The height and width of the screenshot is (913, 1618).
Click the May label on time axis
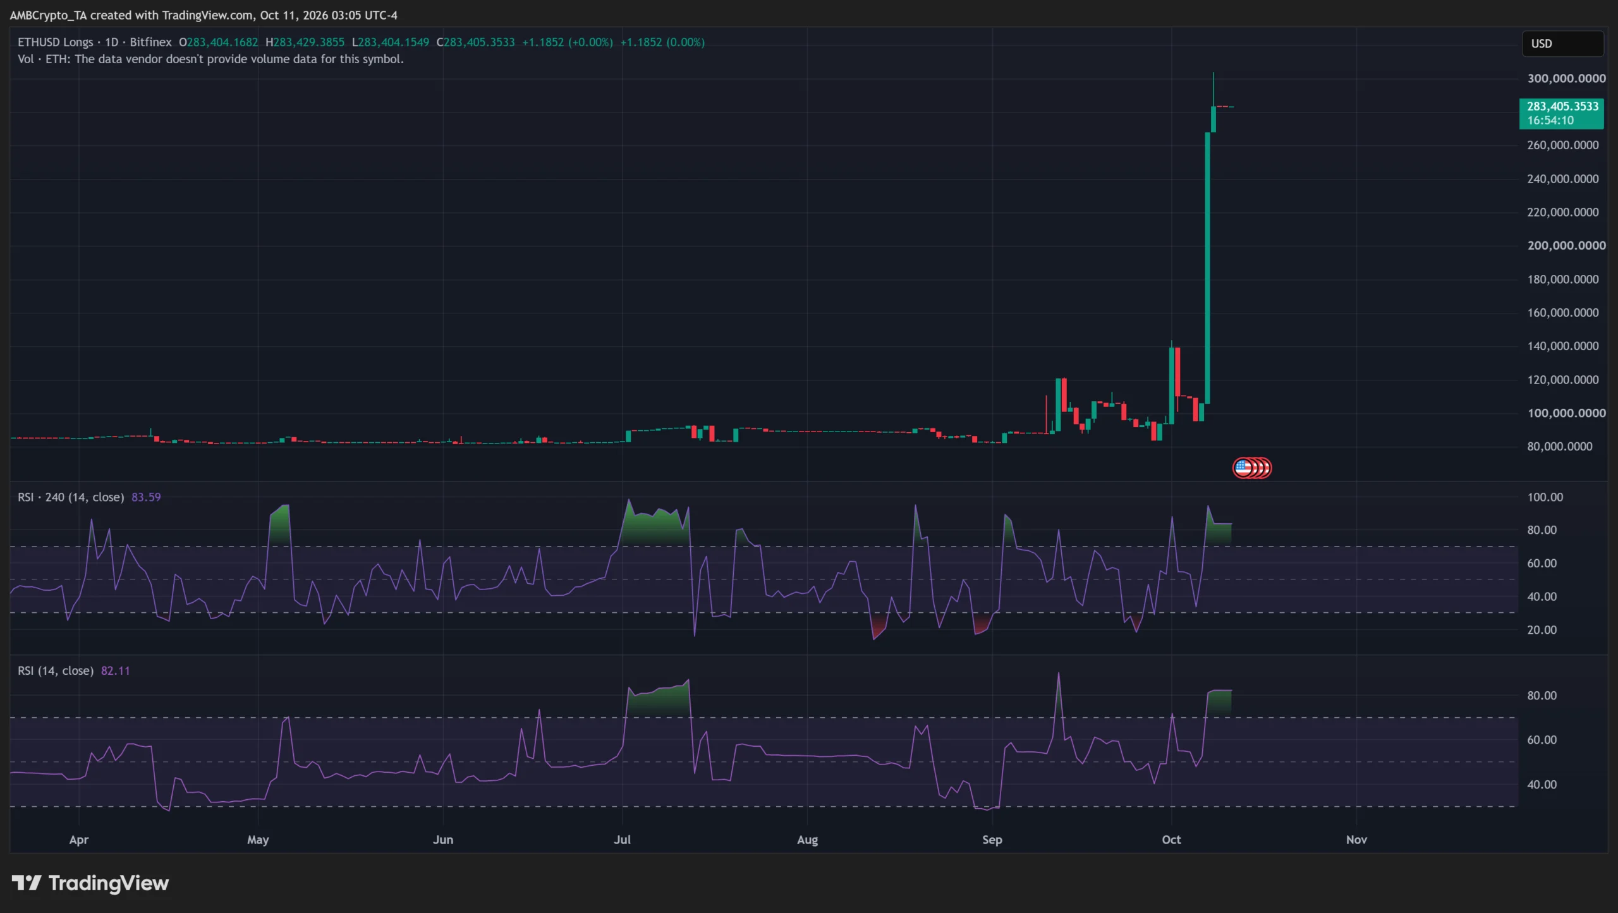258,840
